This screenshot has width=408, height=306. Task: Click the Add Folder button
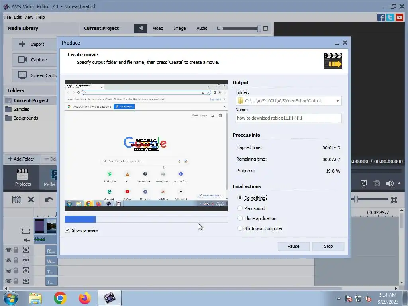click(22, 159)
